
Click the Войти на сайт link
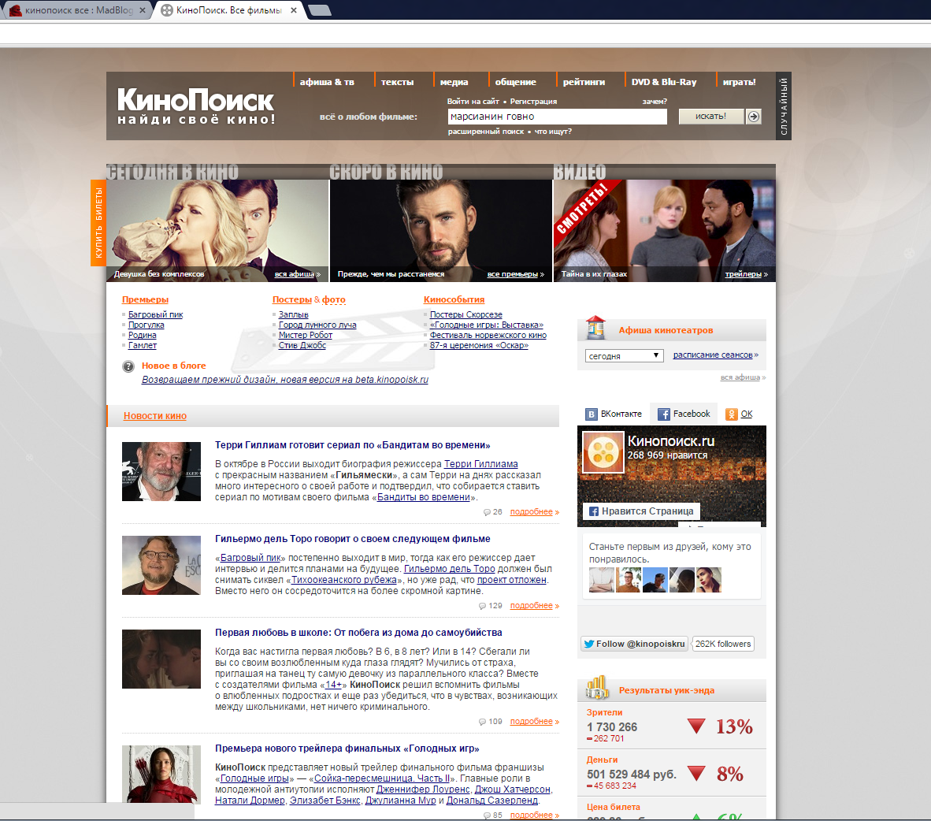[x=473, y=101]
